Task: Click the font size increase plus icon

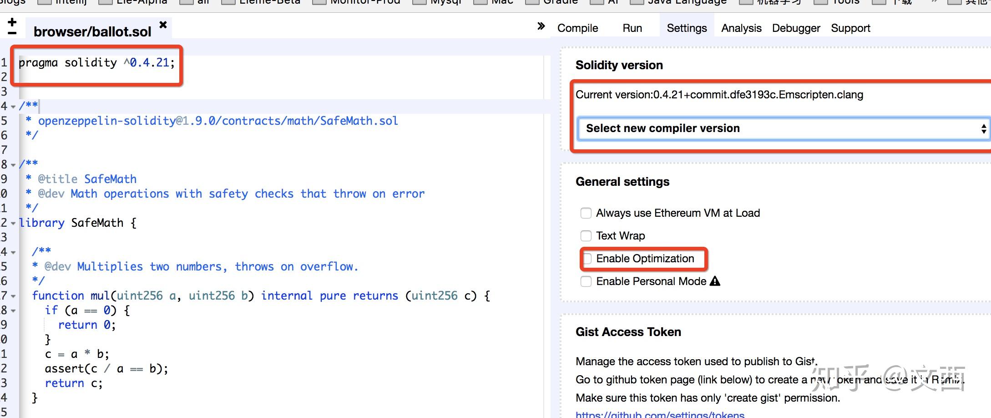Action: (12, 22)
